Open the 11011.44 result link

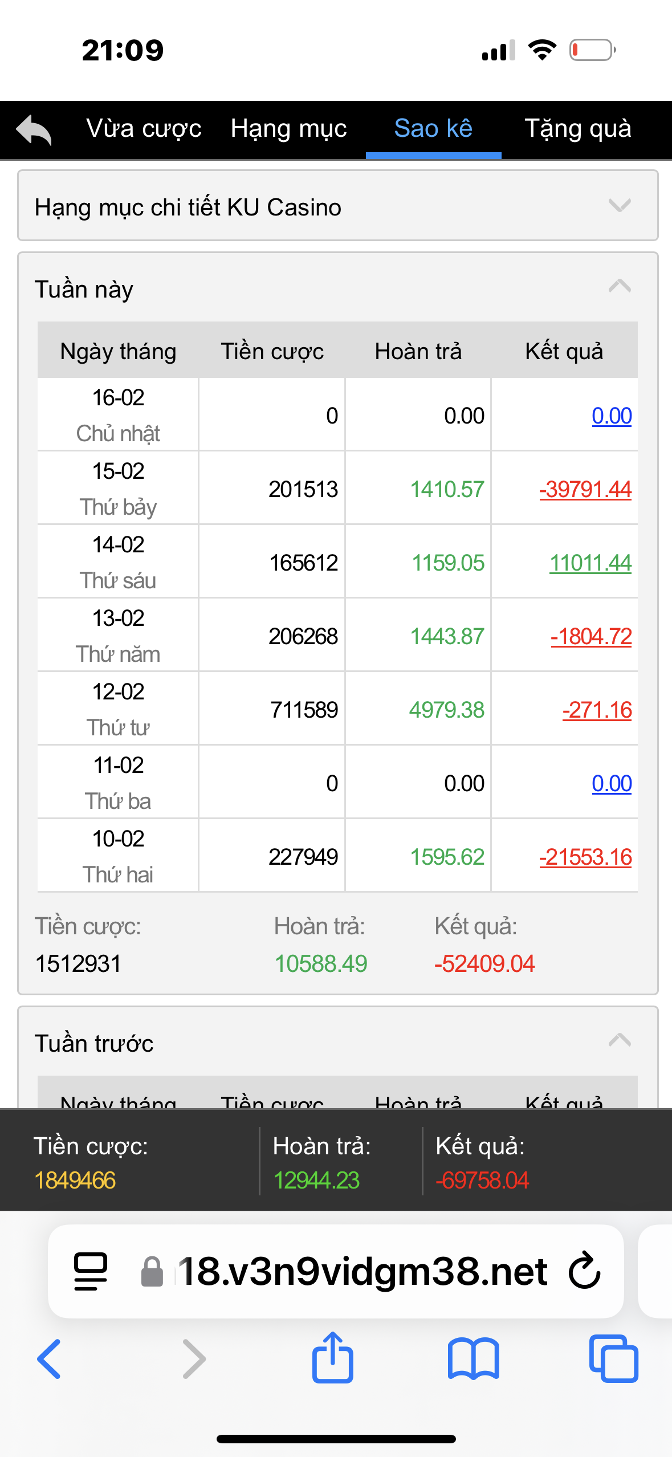point(590,563)
